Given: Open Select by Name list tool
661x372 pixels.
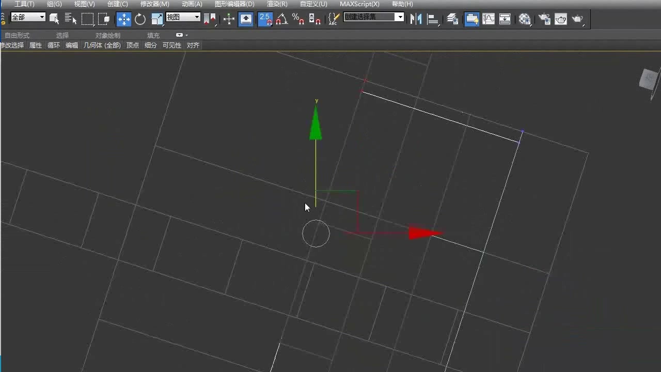Looking at the screenshot, I should [x=71, y=19].
